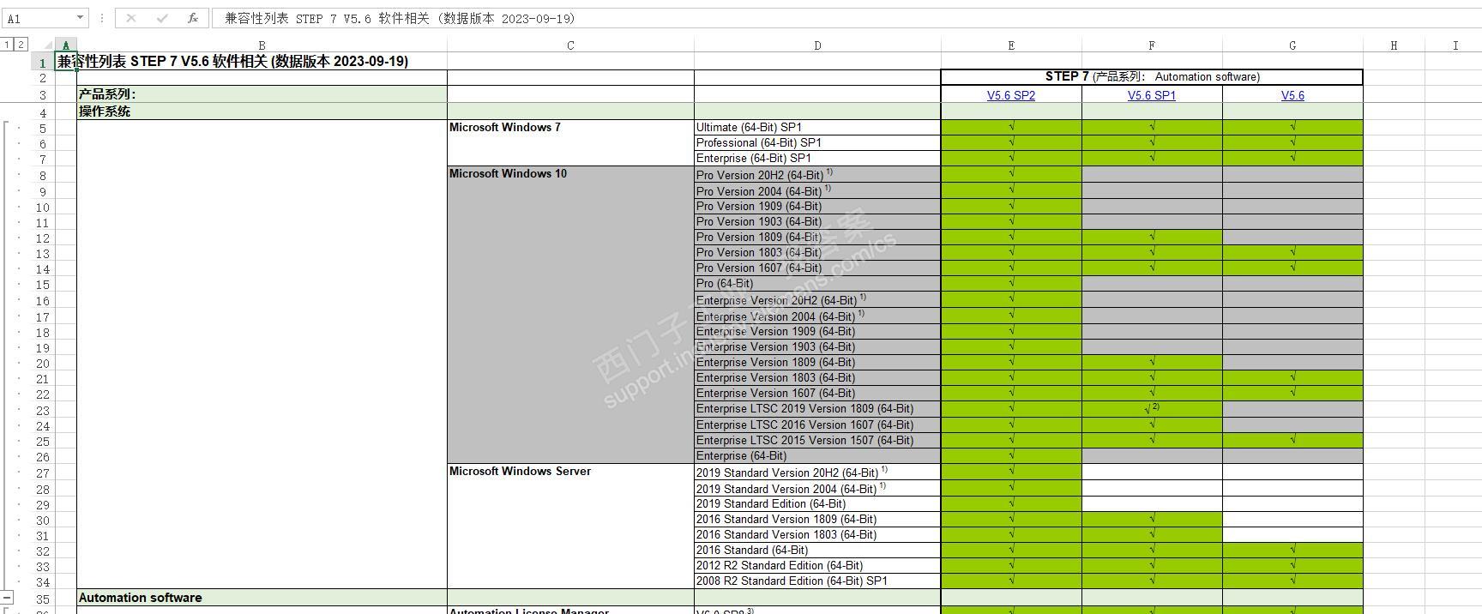Collapse the outline group minus at row 35
The image size is (1482, 614).
[7, 598]
